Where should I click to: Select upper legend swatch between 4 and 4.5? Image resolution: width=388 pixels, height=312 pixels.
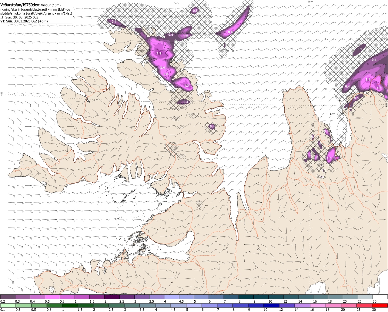(x=172, y=297)
